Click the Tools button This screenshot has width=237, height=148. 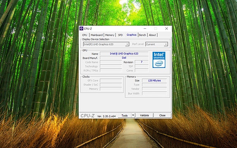124,116
